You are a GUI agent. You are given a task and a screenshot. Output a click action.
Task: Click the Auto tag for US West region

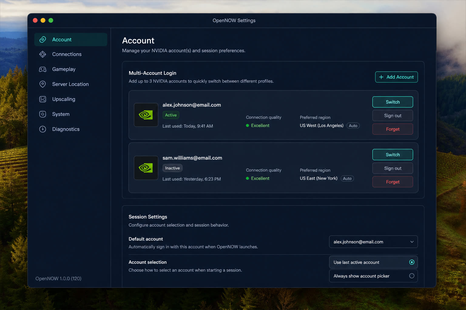353,126
